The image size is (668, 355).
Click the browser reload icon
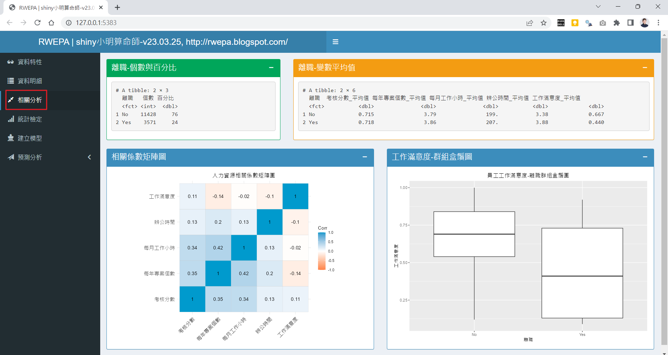[38, 23]
